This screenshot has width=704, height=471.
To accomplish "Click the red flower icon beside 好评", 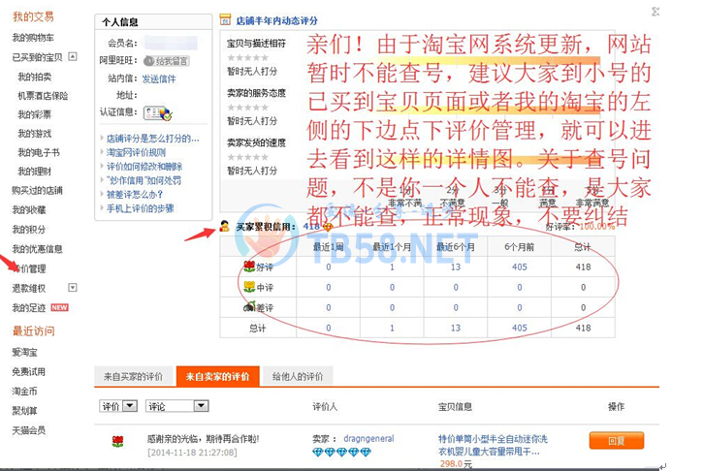I will click(249, 266).
